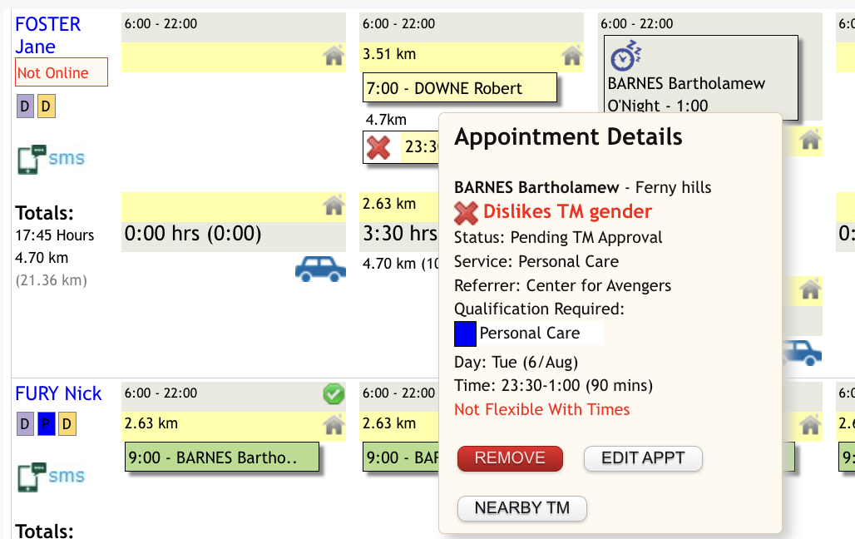Click the SMS icon under Jane Foster
Image resolution: width=855 pixels, height=539 pixels.
point(51,159)
